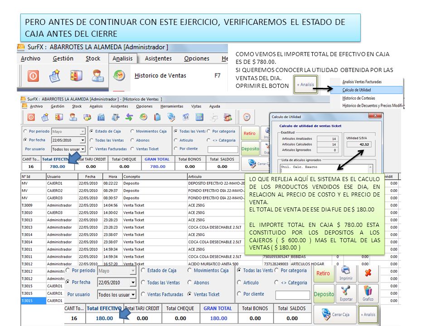Select Ventas Facturadas radio in the 780.00 panel

[x=91, y=149]
